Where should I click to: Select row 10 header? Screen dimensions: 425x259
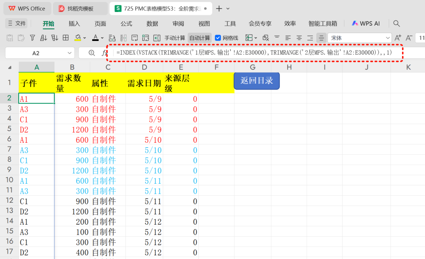[x=9, y=180]
